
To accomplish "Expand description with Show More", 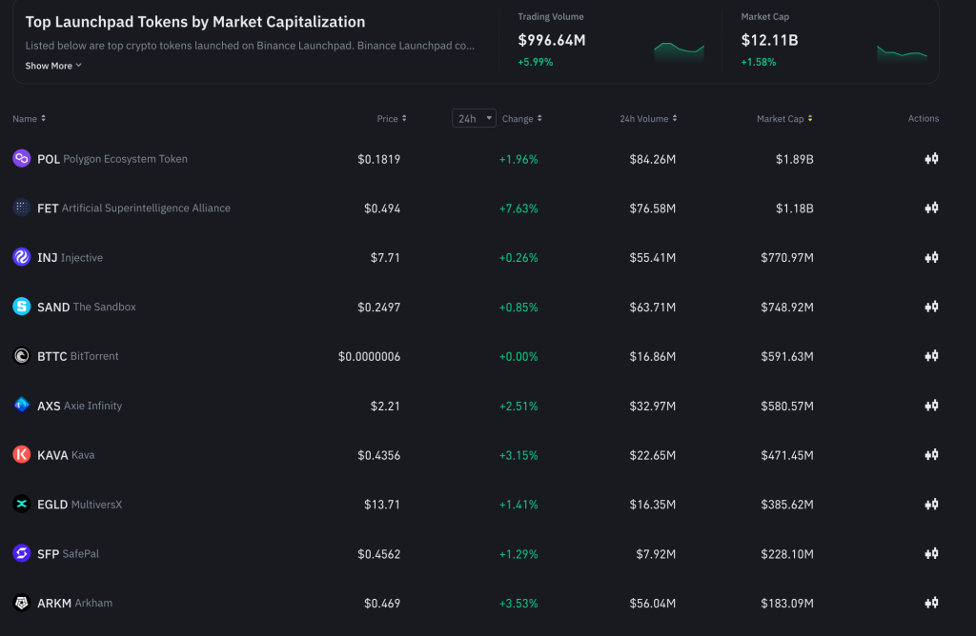I will tap(53, 66).
